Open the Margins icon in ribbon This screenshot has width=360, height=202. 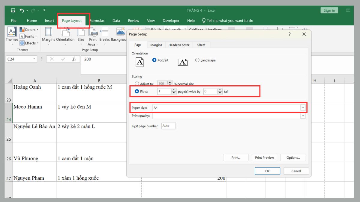point(48,32)
